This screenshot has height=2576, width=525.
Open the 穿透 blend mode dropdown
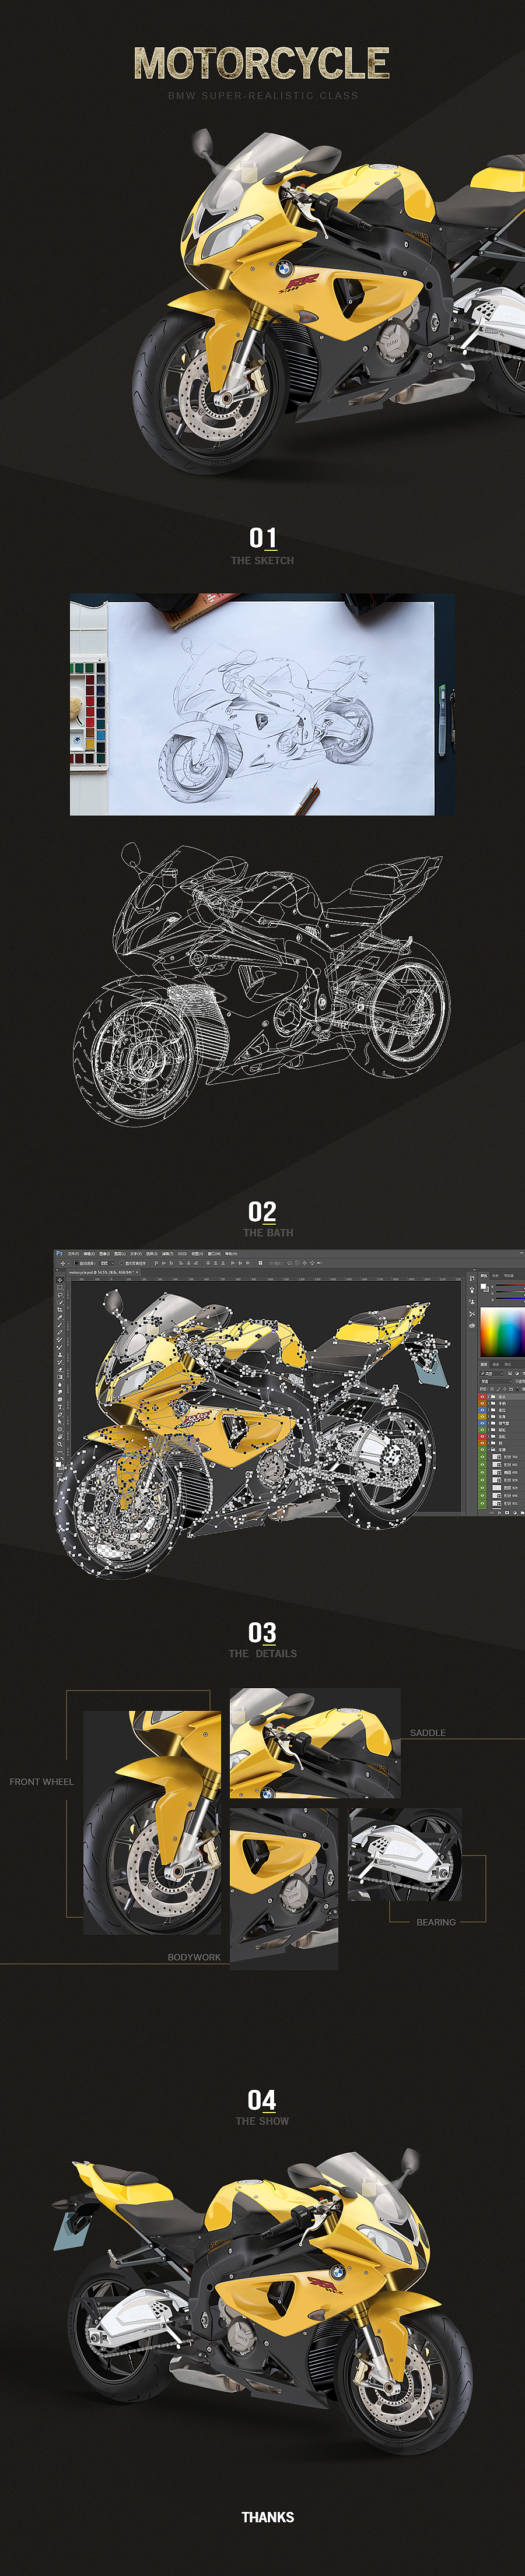[x=496, y=1382]
